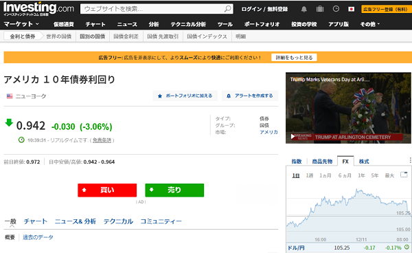Select the 国債インデックス submenu item

tap(207, 36)
